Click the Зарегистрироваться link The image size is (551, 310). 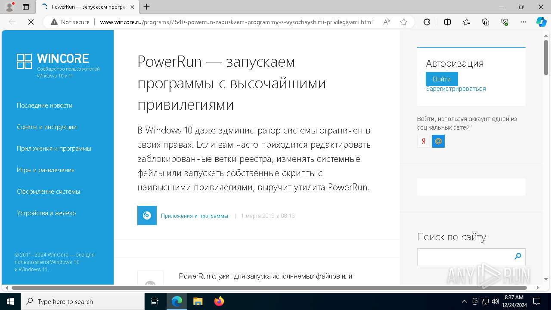456,89
